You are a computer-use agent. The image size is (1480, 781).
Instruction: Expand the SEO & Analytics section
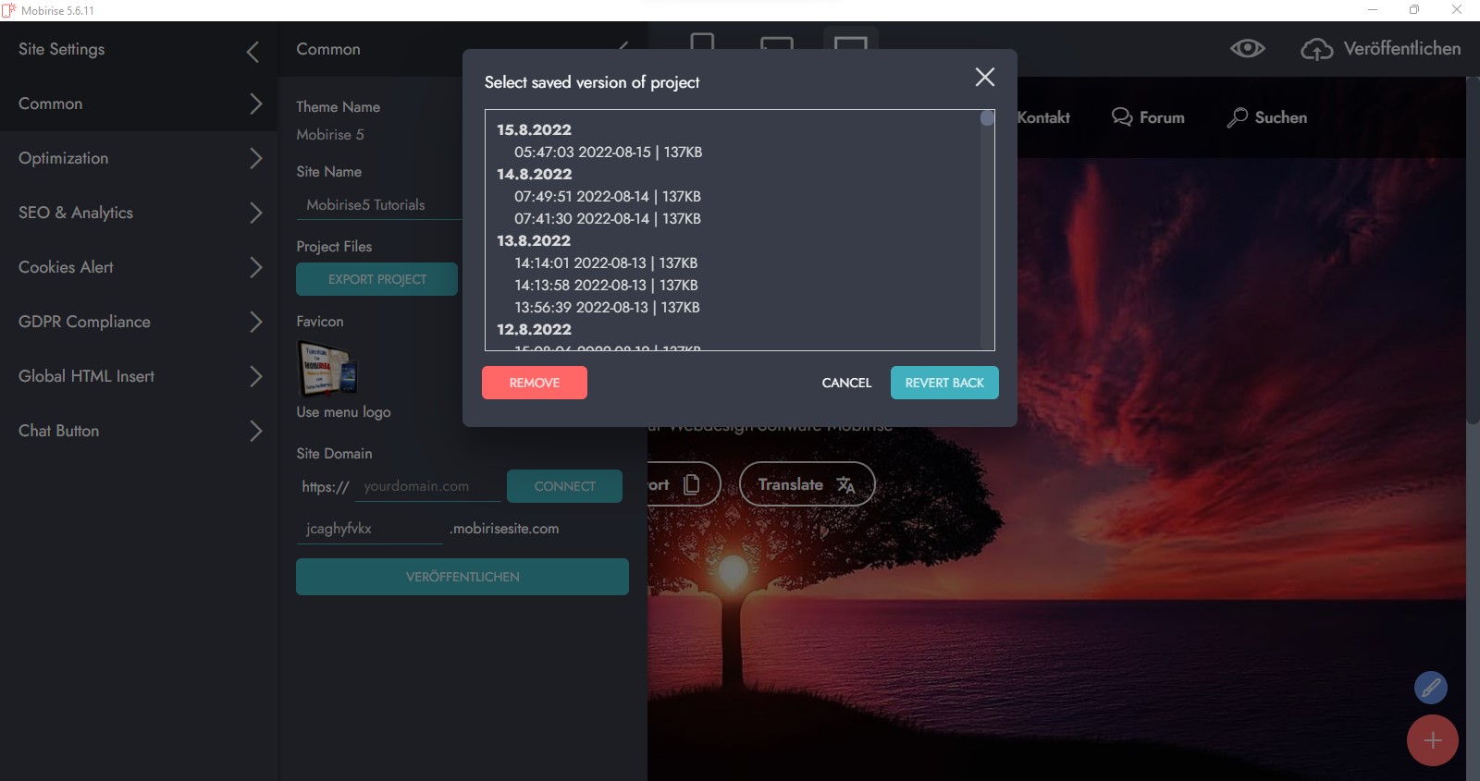[x=139, y=213]
